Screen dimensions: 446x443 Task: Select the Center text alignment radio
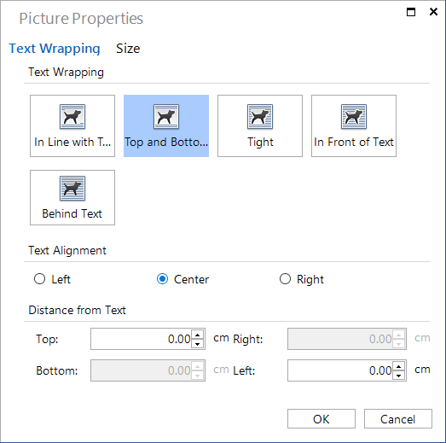pos(162,279)
